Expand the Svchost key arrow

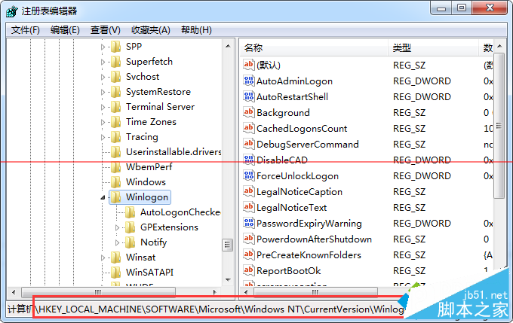click(103, 77)
